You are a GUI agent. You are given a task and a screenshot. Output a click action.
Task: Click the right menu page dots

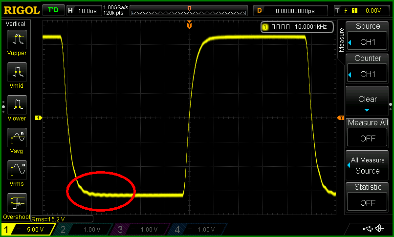[391, 107]
